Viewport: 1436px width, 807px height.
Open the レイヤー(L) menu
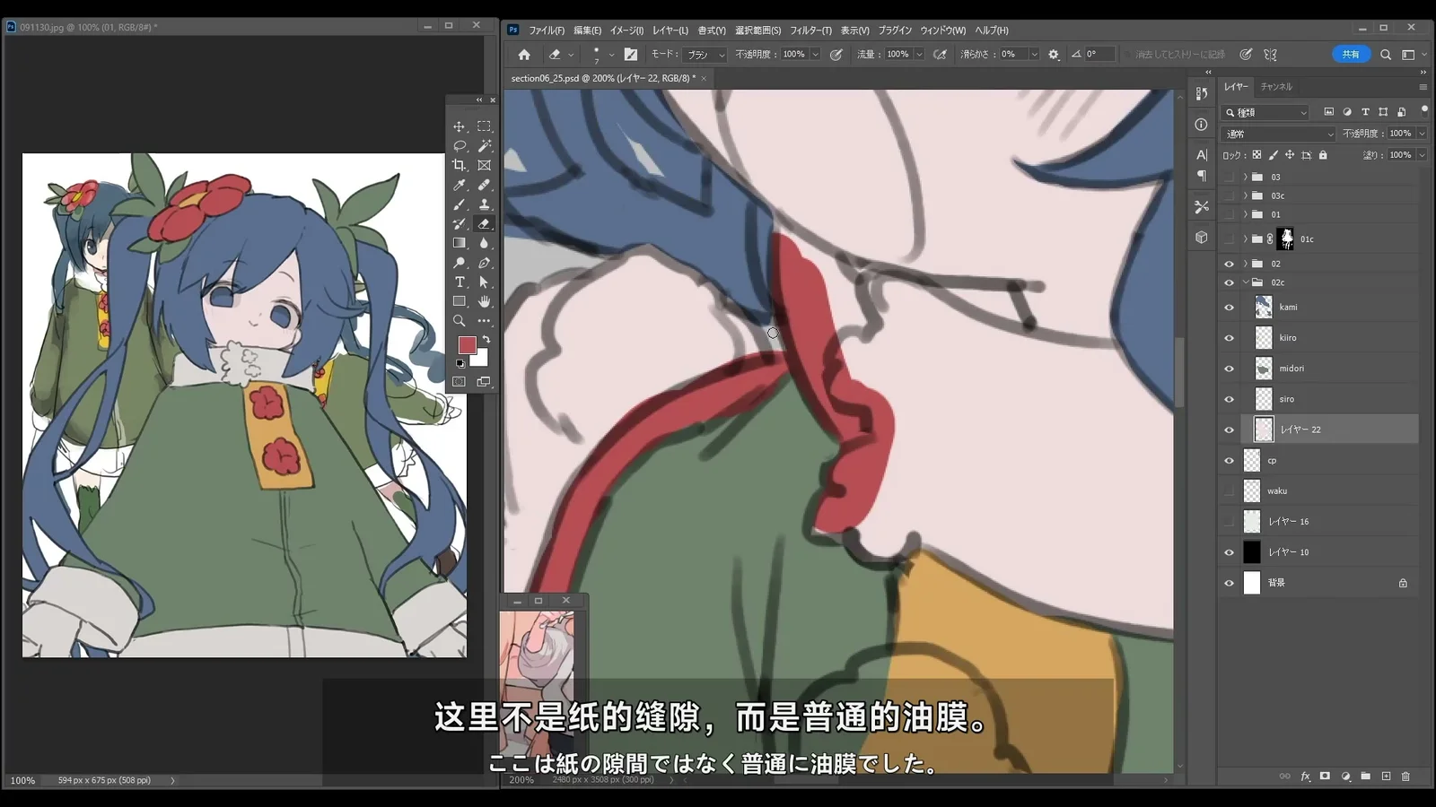[x=670, y=30]
